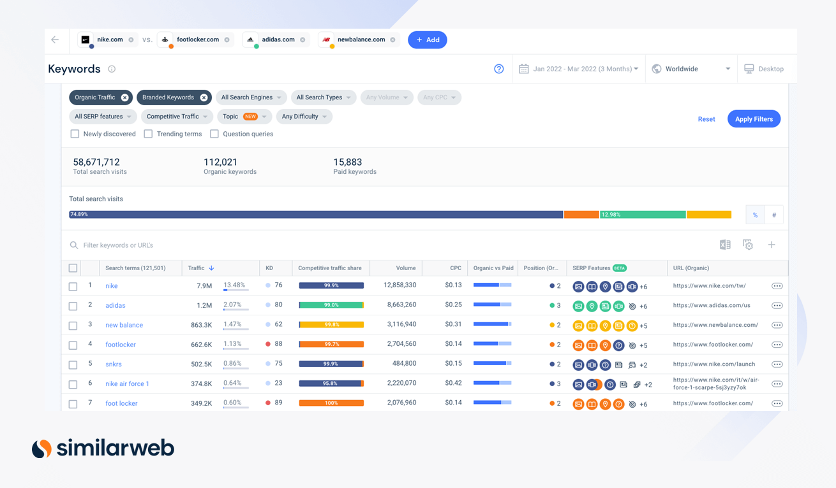The width and height of the screenshot is (836, 488).
Task: Expand All Search Types dropdown
Action: (x=324, y=97)
